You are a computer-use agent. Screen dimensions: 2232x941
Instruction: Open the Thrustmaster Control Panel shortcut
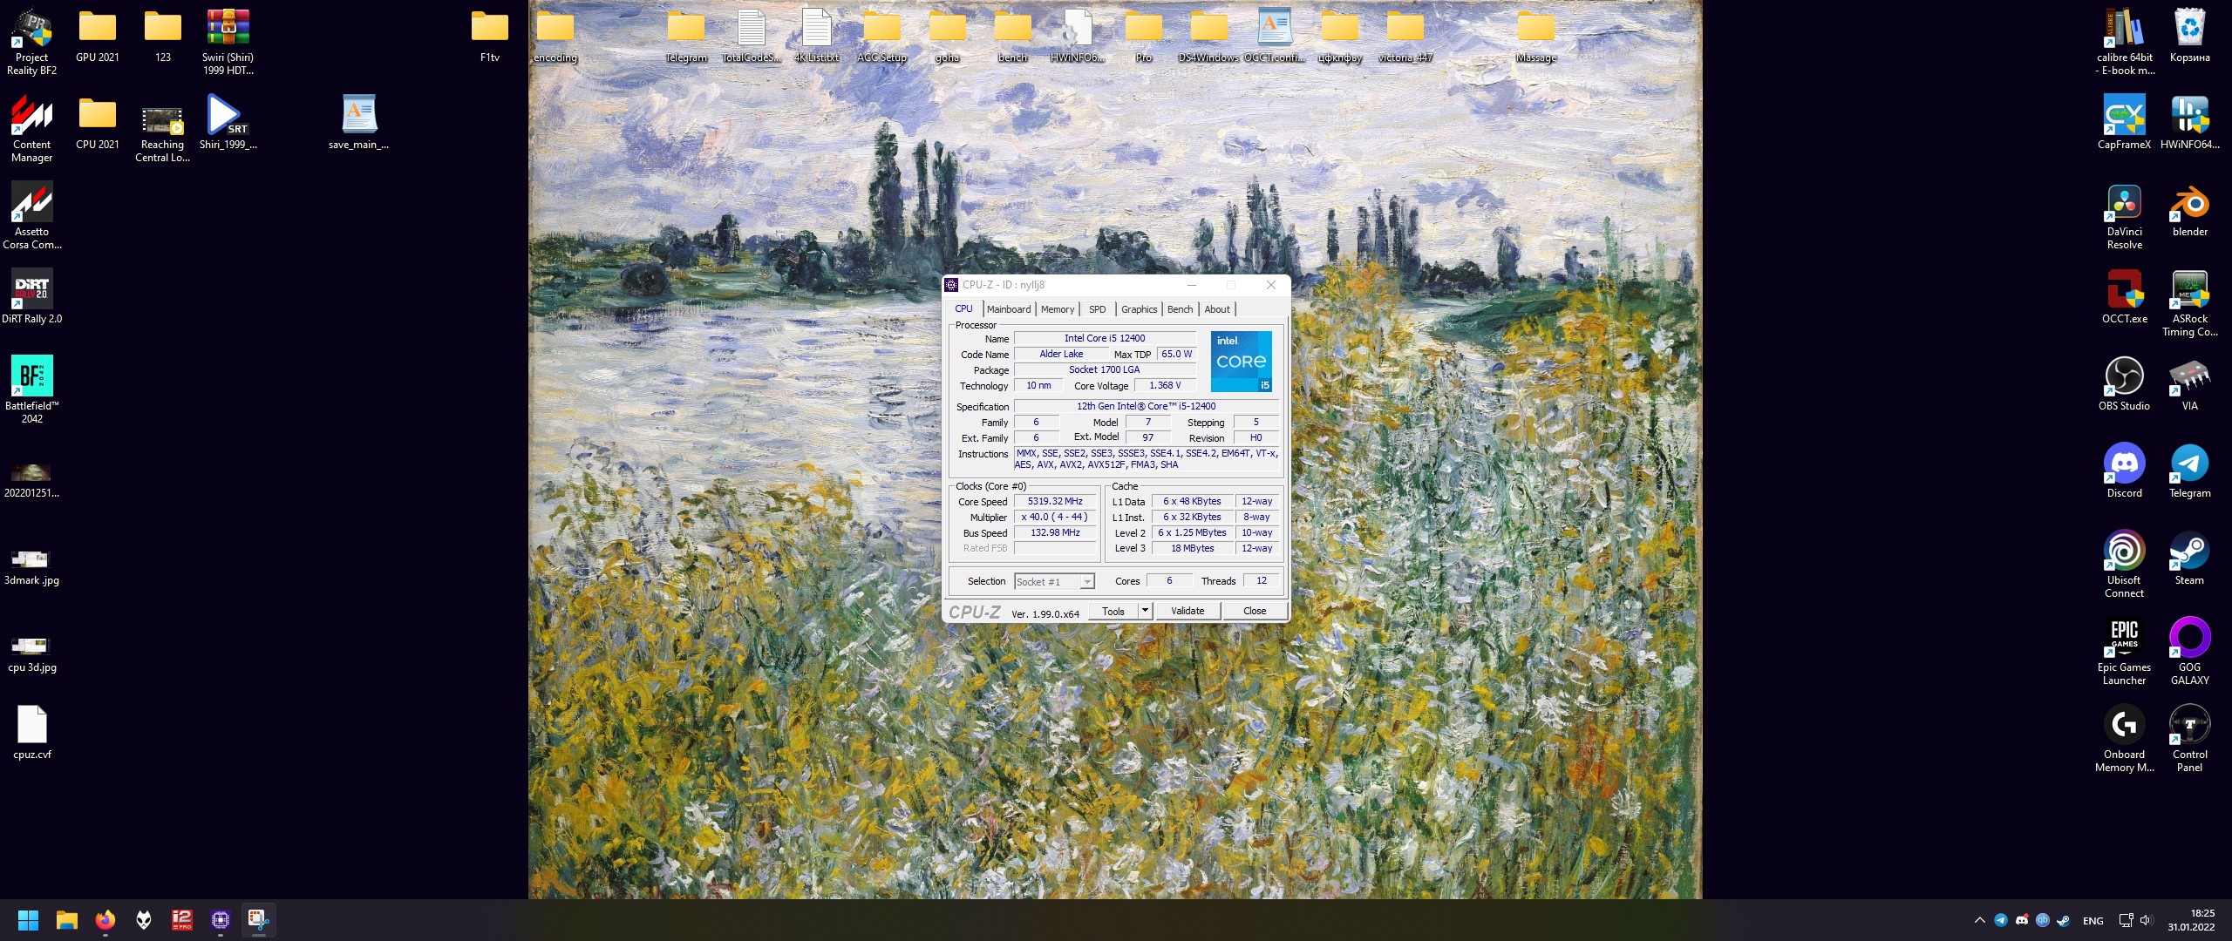click(x=2189, y=739)
